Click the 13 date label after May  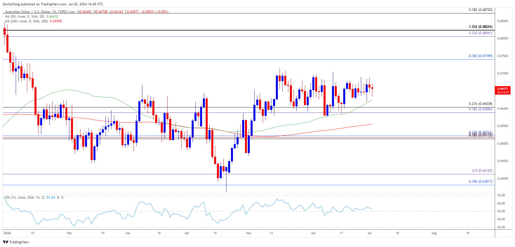(271, 233)
